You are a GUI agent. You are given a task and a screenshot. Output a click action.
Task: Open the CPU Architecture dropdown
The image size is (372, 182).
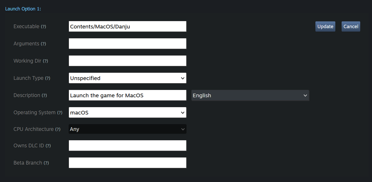click(127, 129)
